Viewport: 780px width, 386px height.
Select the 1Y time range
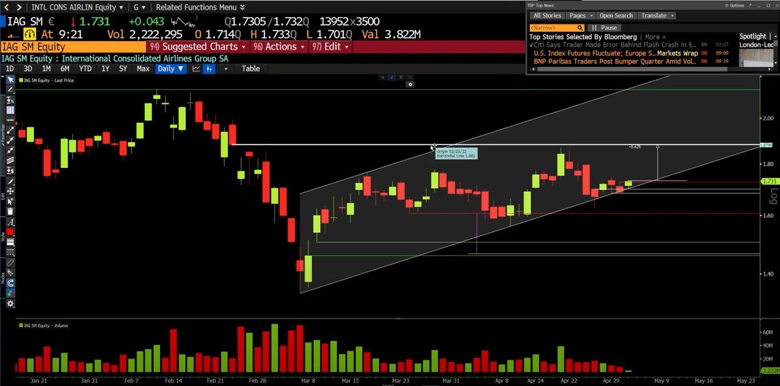point(105,69)
